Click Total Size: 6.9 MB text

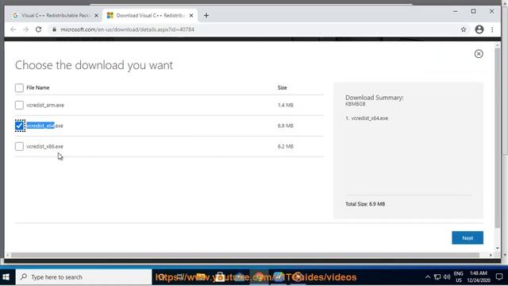365,204
